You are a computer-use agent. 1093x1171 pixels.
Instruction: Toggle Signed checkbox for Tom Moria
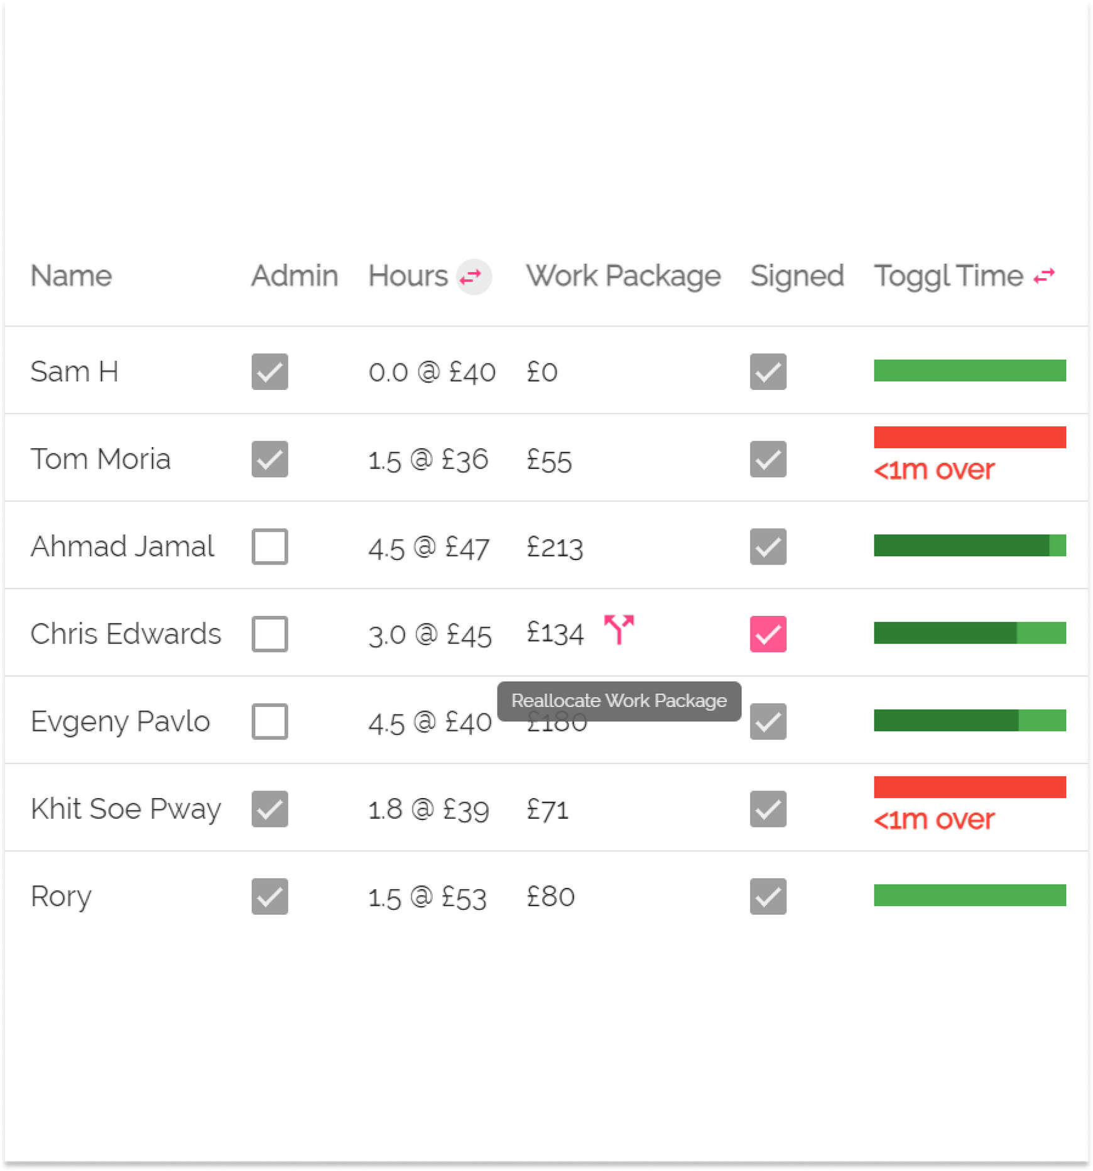[768, 459]
